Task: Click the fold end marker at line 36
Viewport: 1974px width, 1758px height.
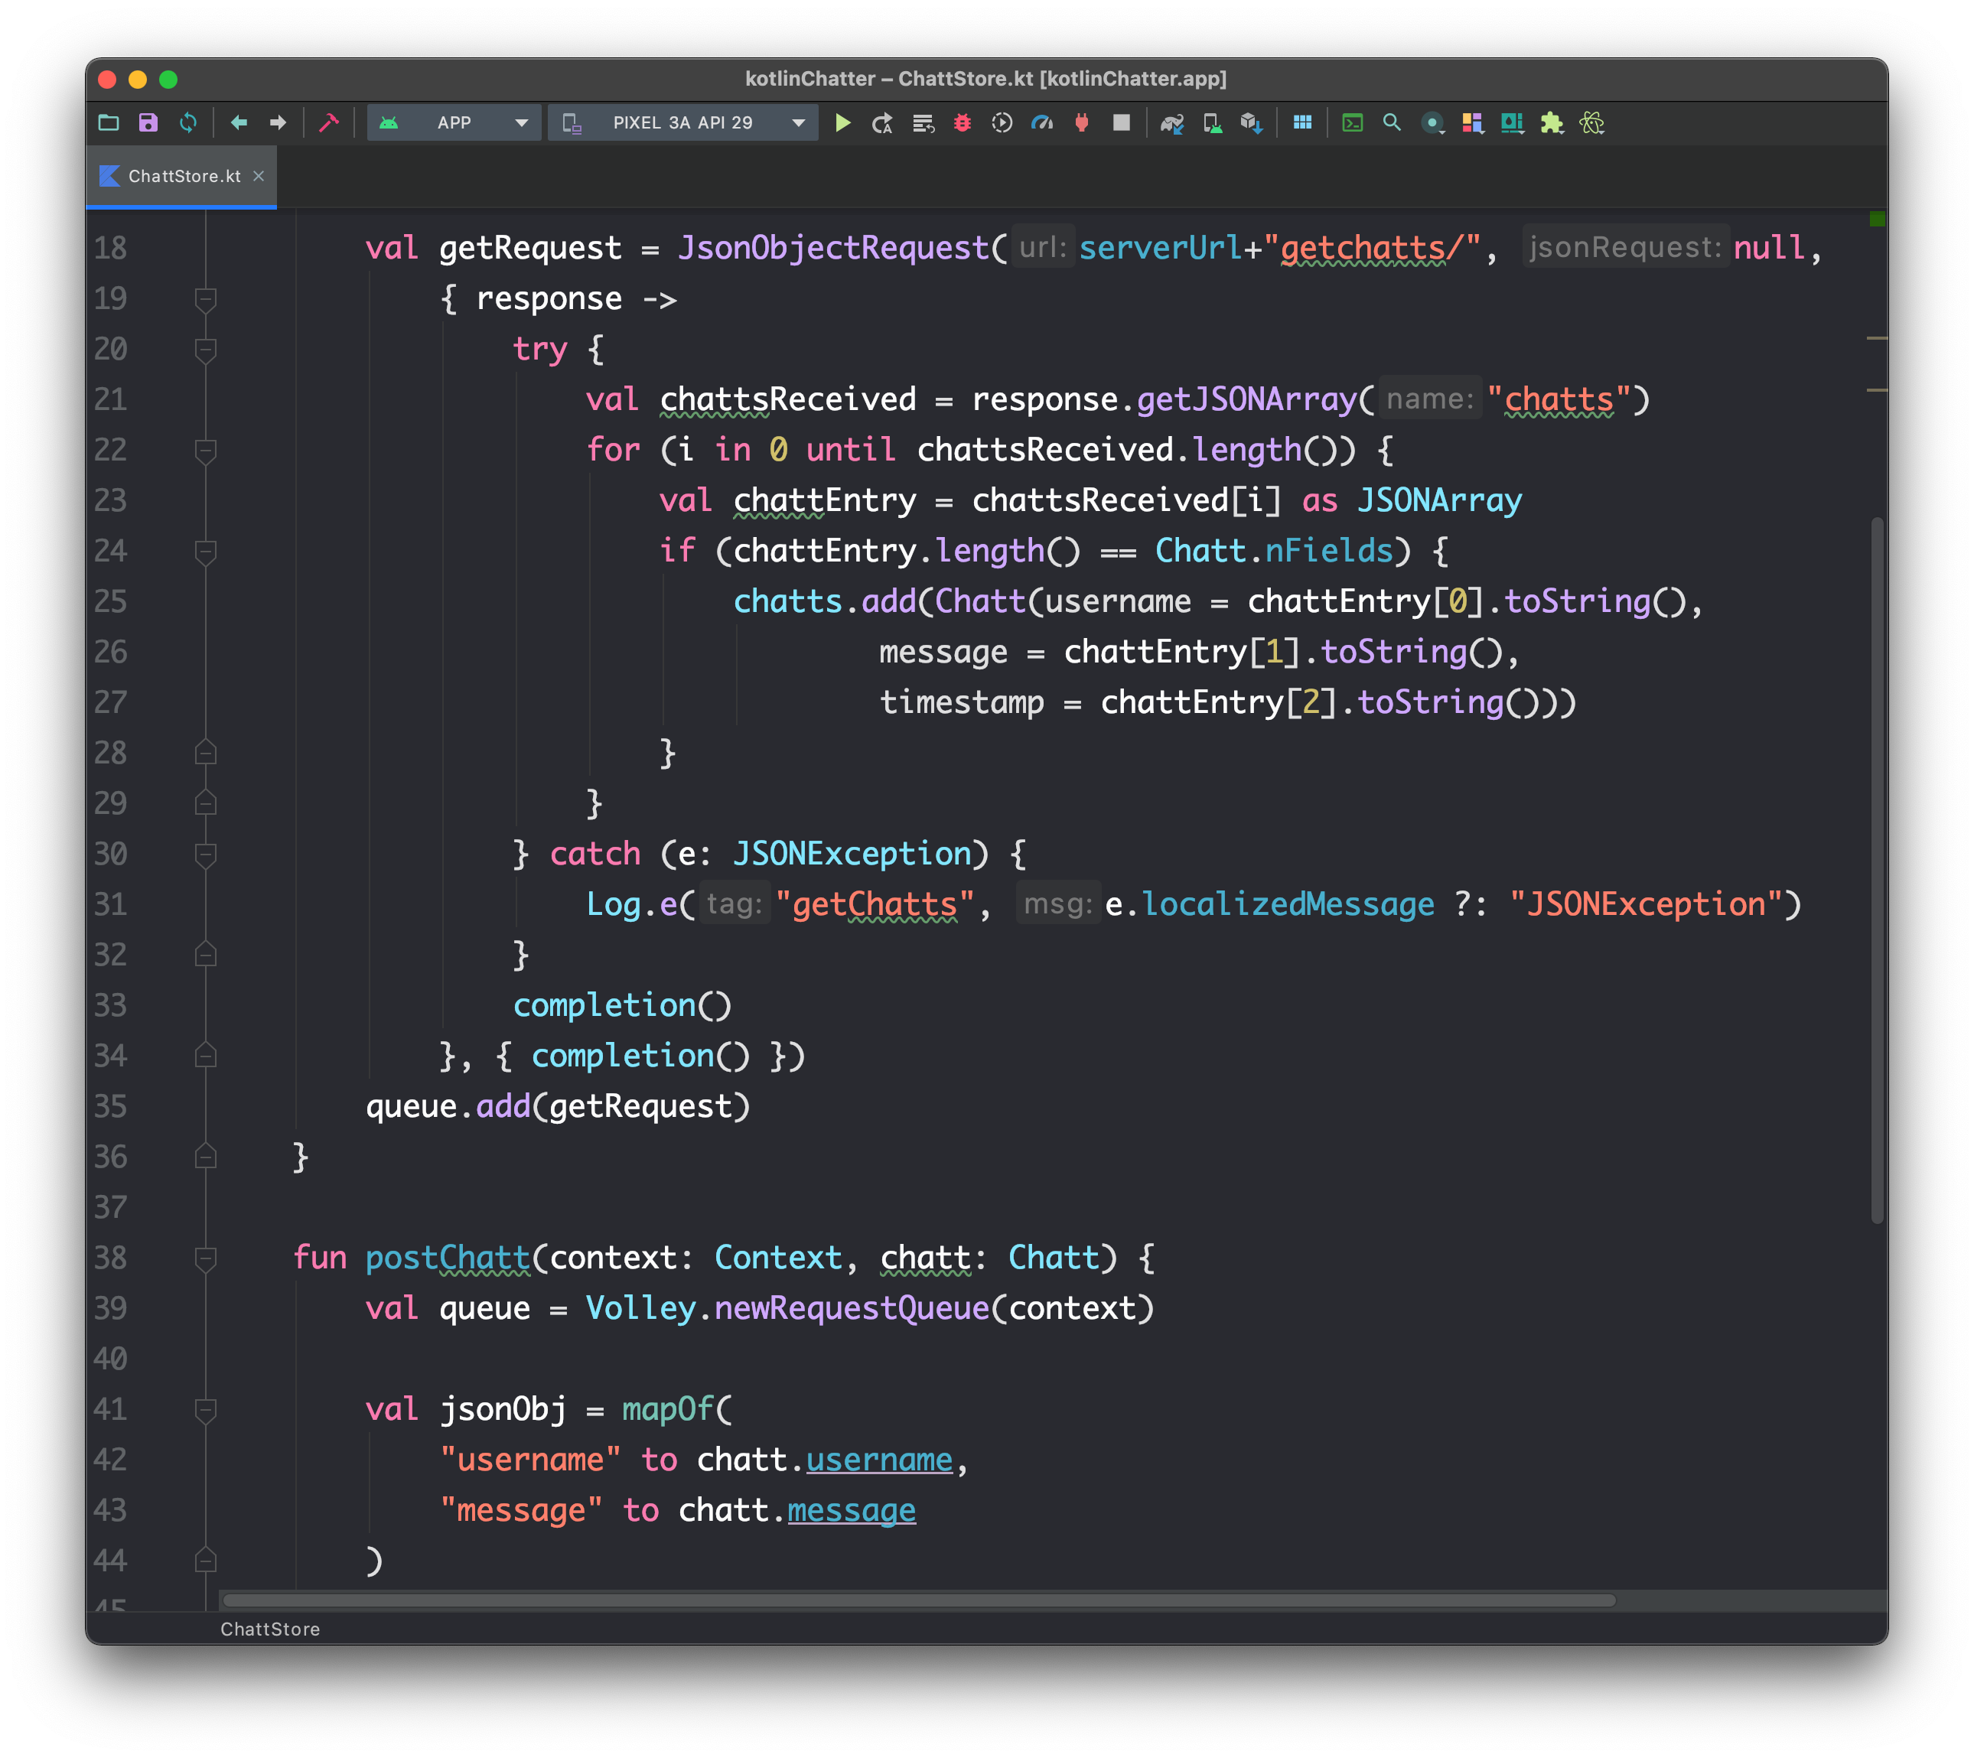Action: [205, 1156]
